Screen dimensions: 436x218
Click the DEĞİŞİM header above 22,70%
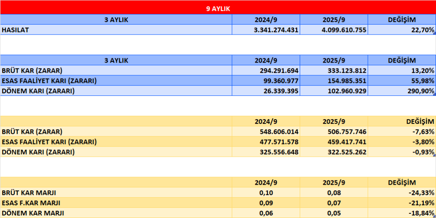pos(402,20)
